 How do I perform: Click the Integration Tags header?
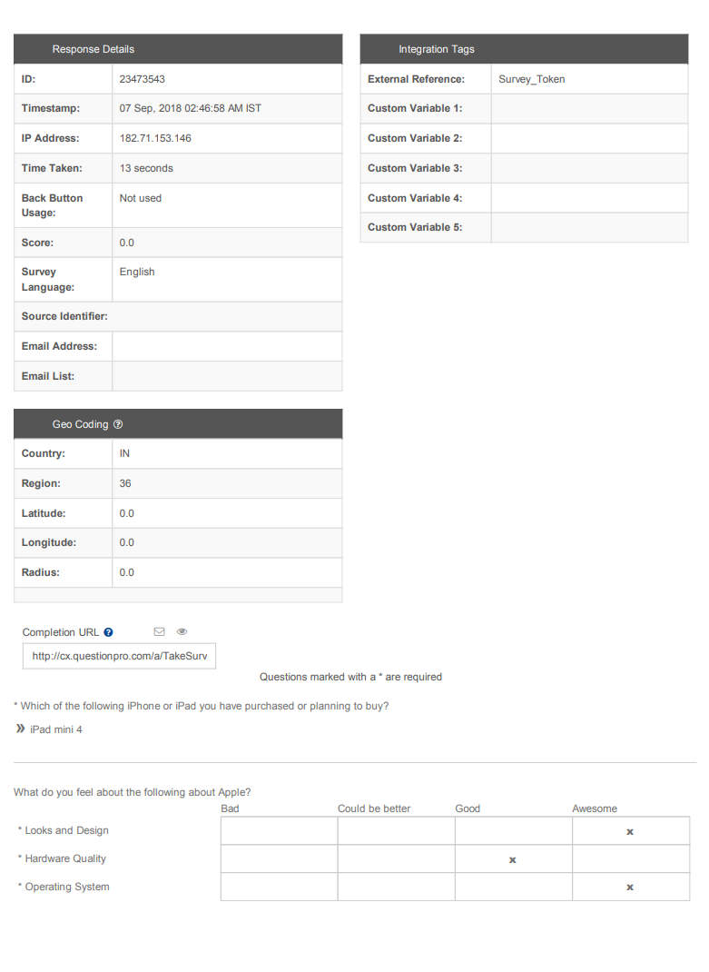(x=437, y=49)
